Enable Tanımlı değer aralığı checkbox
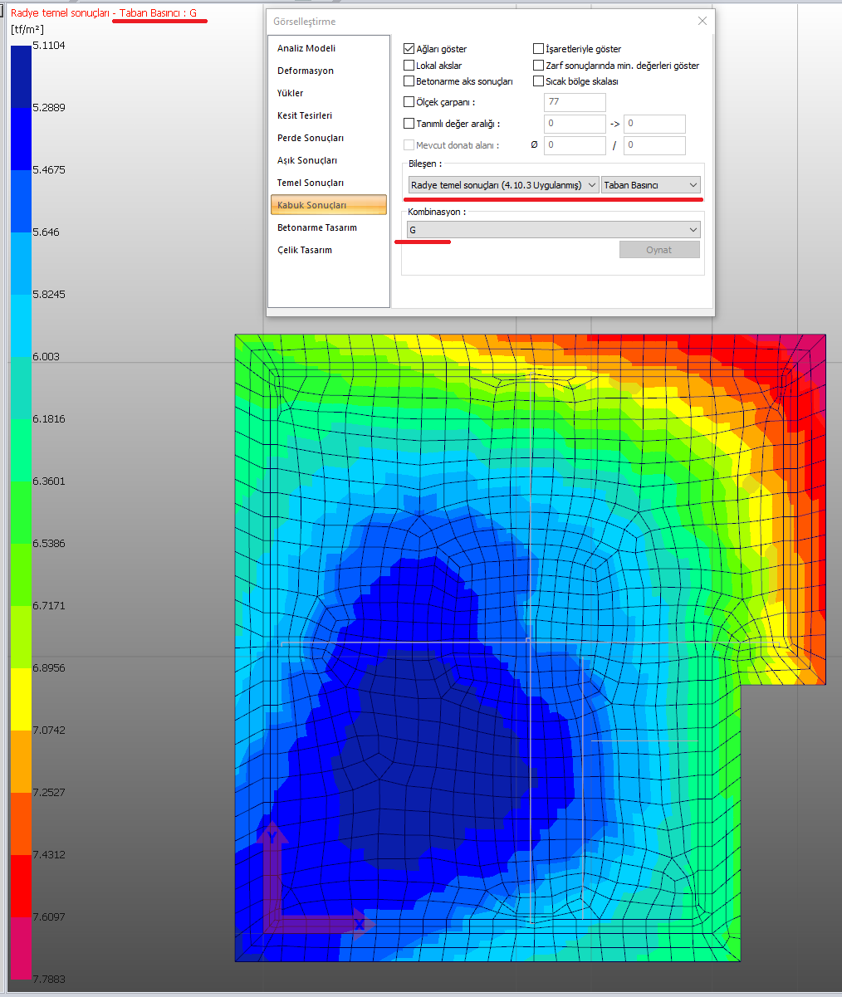The width and height of the screenshot is (842, 997). [409, 124]
